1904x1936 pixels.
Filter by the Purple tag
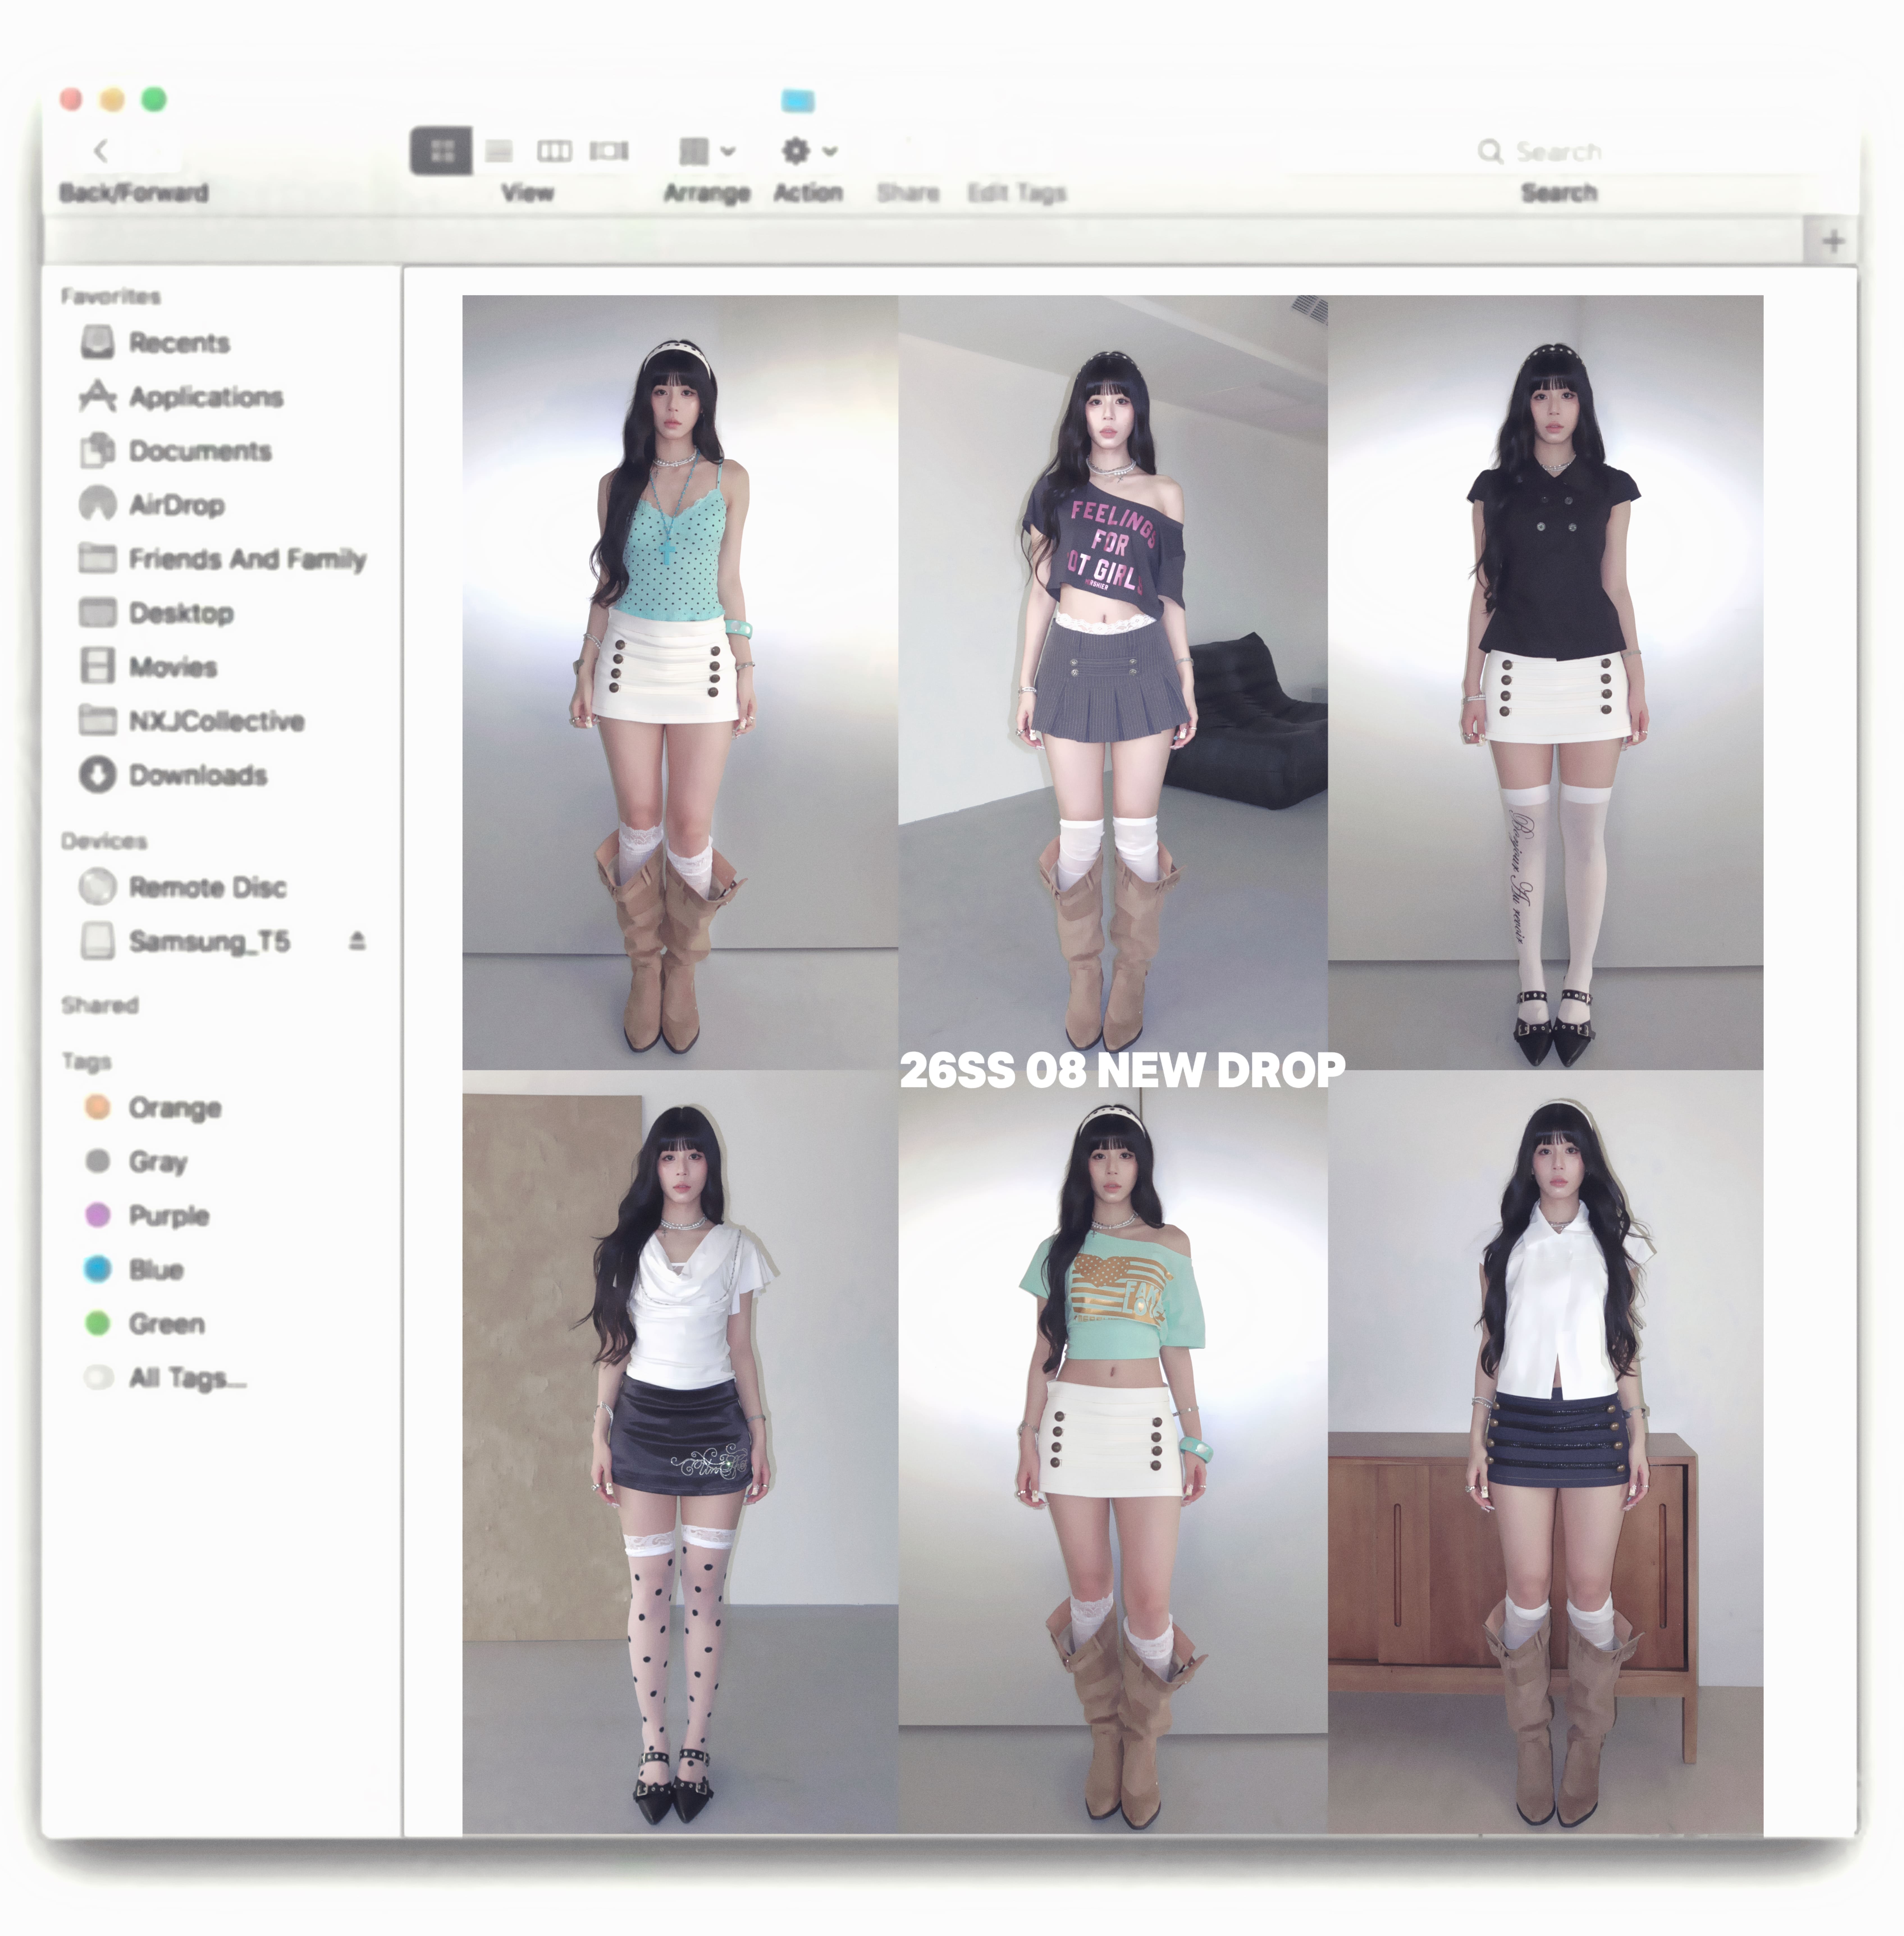pos(169,1216)
